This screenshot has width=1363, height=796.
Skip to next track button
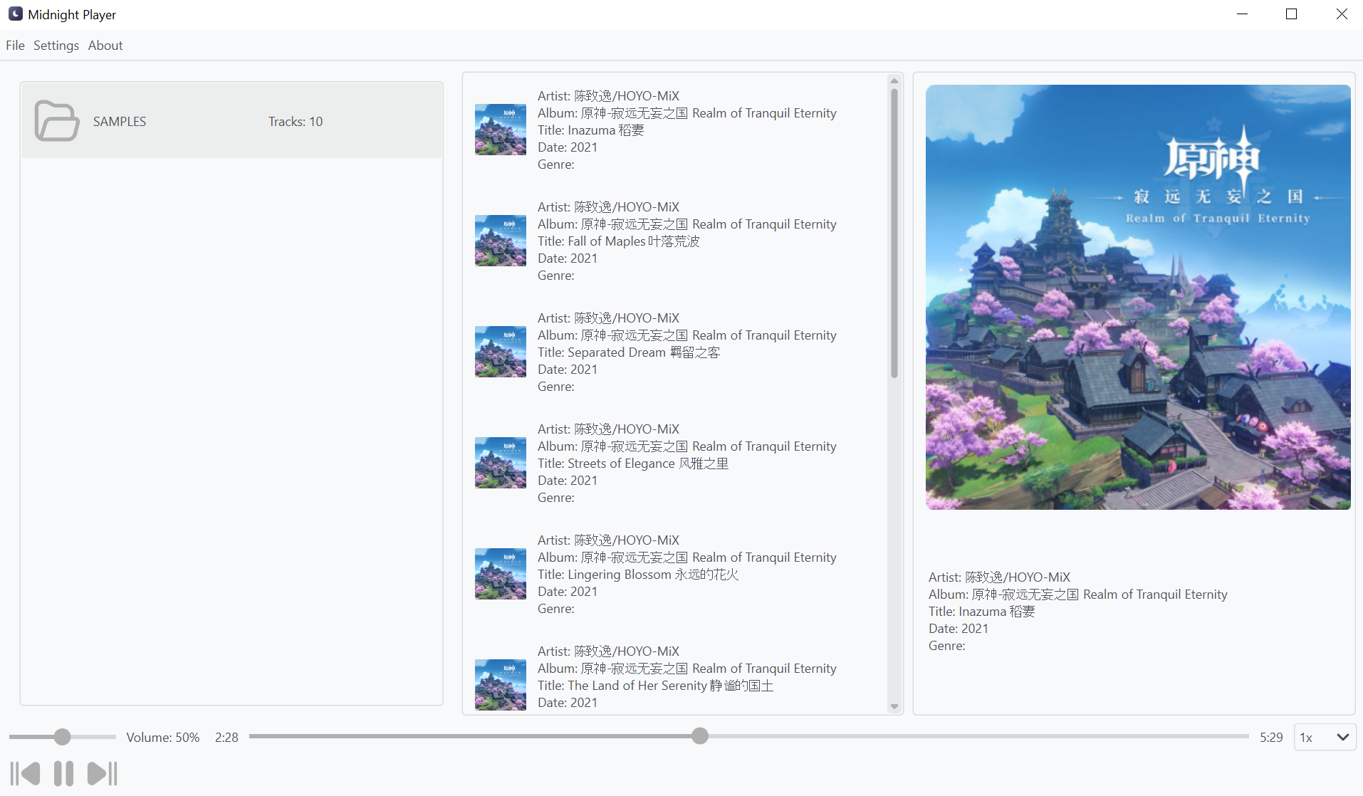[x=103, y=773]
